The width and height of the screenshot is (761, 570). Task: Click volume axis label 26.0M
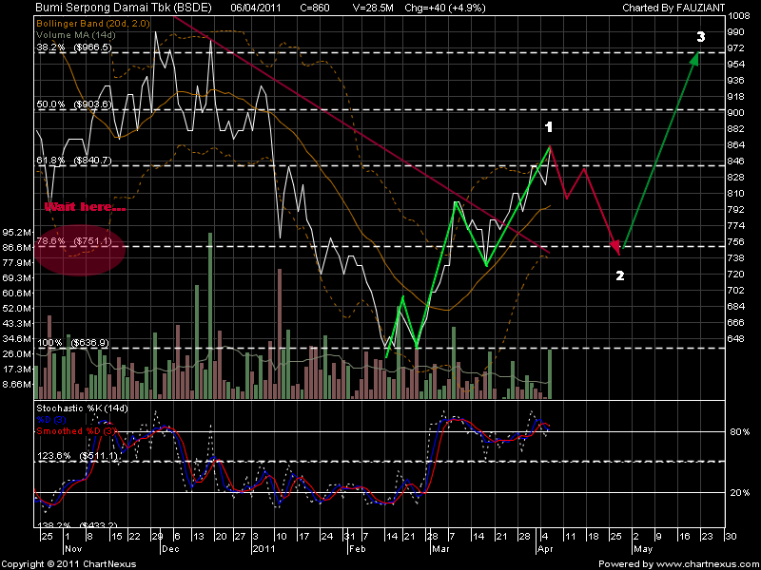[17, 353]
